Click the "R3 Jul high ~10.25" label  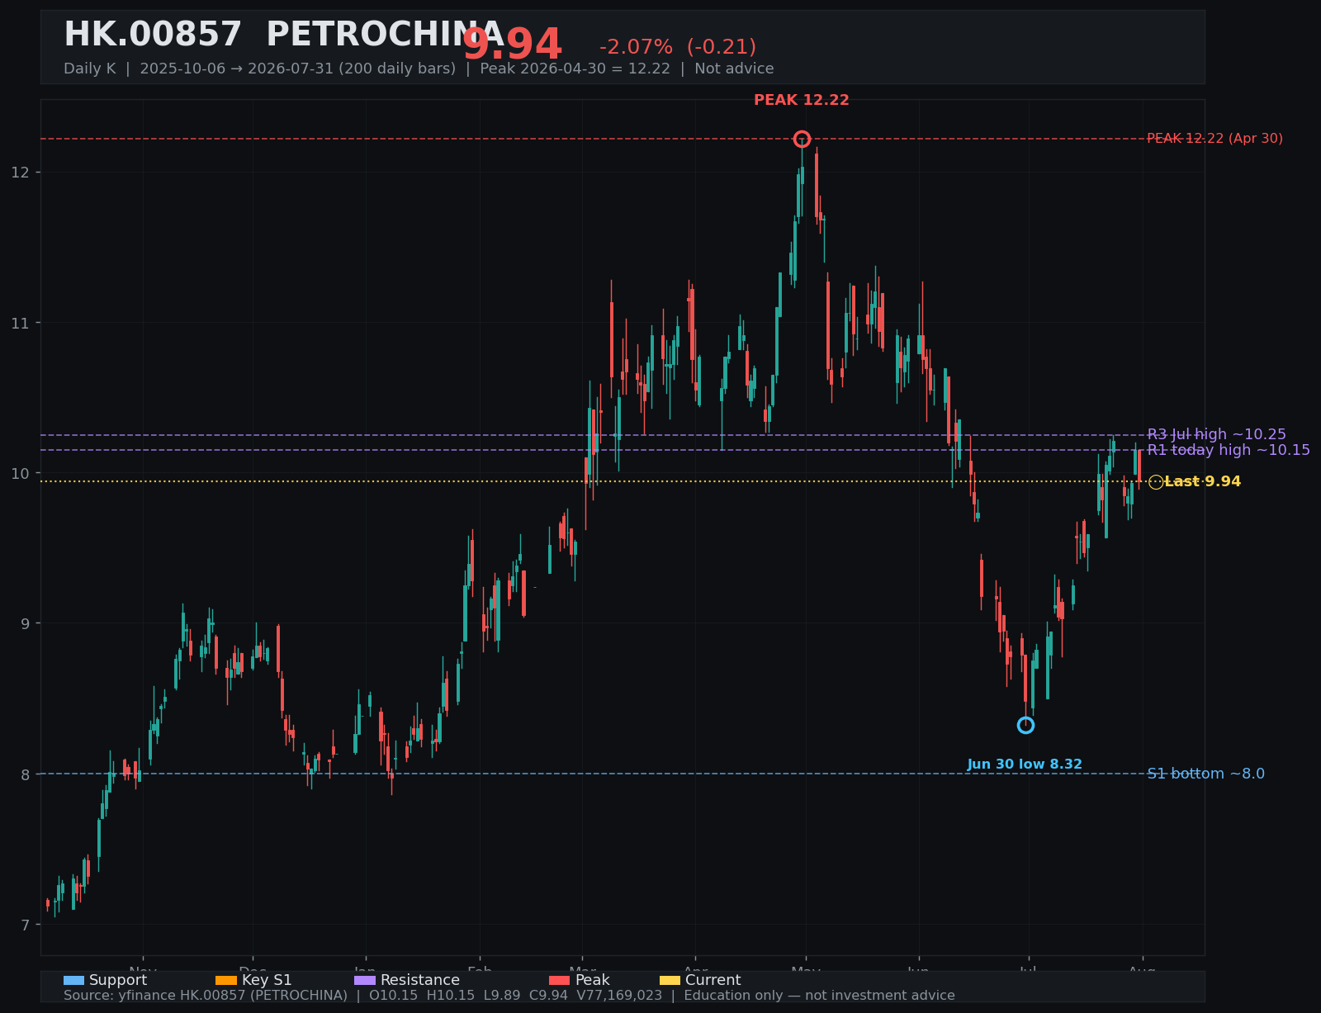click(x=1217, y=434)
